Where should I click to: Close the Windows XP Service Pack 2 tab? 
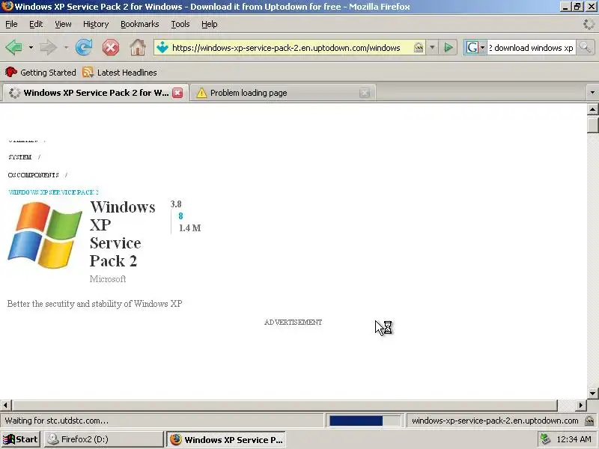pos(177,93)
